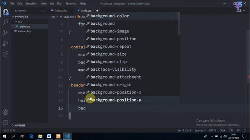Open XAMPP app on taskbar

[58, 136]
